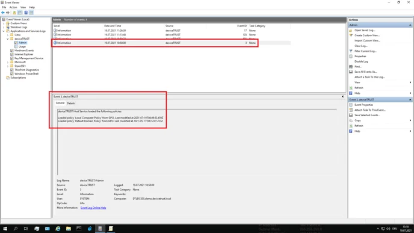Switch to the Details tab
The width and height of the screenshot is (414, 233).
pos(71,104)
